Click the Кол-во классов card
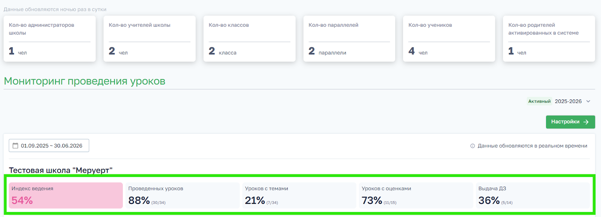Screen dimensions: 601x217 click(x=249, y=39)
